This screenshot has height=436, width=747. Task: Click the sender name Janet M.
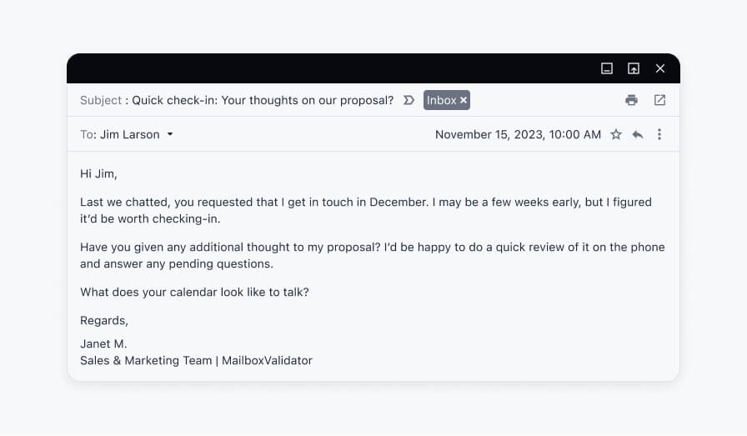(x=103, y=343)
